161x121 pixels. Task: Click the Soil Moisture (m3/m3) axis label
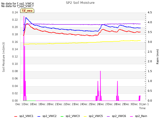(4, 57)
